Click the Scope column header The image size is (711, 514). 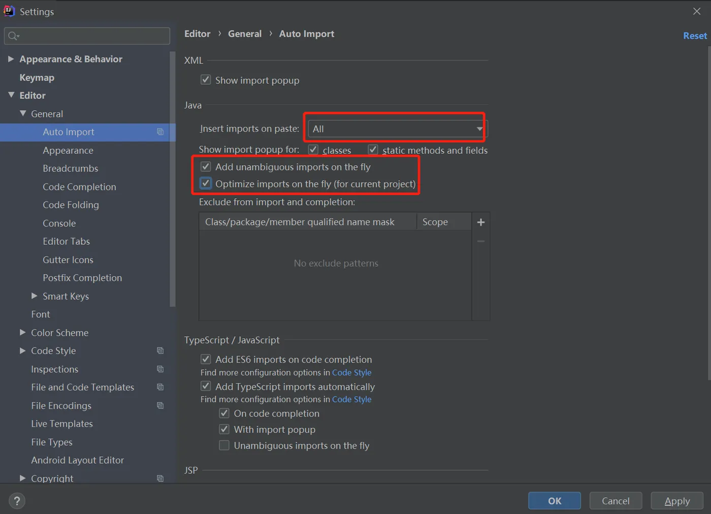tap(444, 222)
